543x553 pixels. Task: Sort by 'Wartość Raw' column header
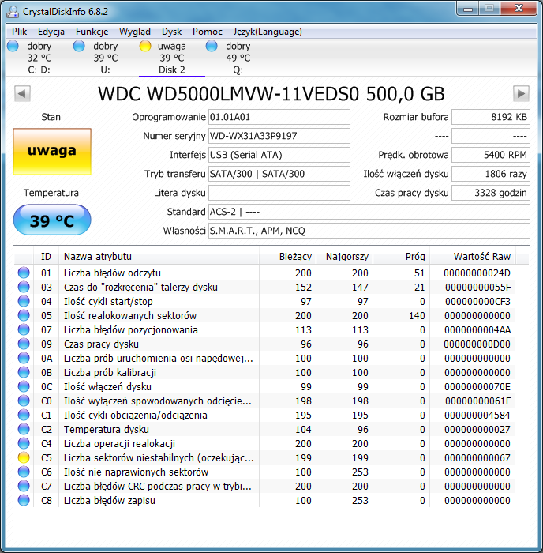point(481,257)
